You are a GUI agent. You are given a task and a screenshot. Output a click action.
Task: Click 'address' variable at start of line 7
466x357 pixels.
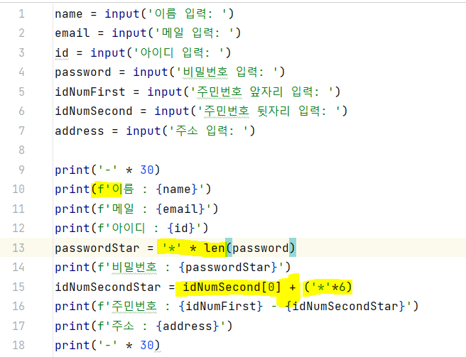point(80,131)
